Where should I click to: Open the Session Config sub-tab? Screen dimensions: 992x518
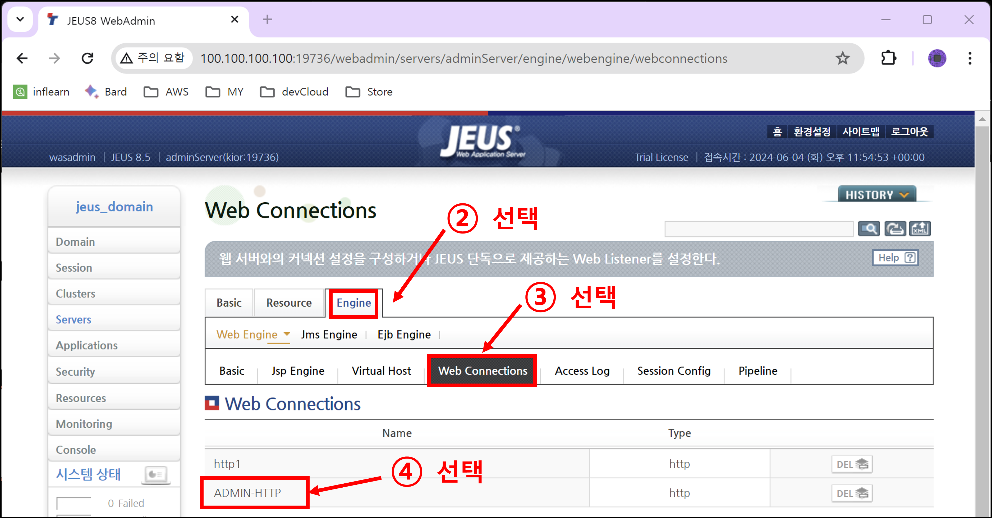click(673, 371)
